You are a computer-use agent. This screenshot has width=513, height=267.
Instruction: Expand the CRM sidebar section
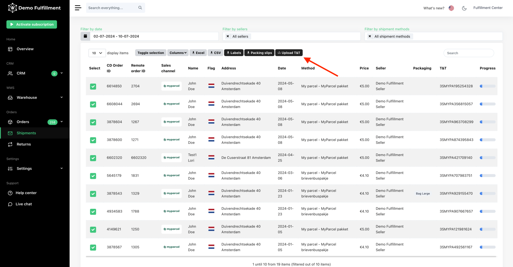(x=35, y=73)
